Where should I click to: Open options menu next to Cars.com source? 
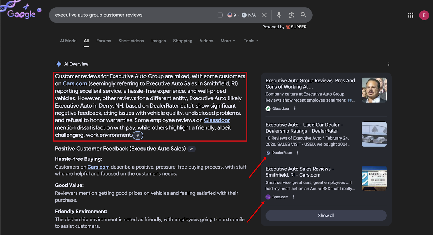coord(294,197)
